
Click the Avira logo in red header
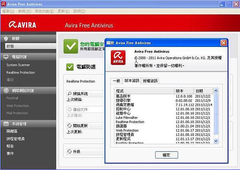(x=22, y=25)
